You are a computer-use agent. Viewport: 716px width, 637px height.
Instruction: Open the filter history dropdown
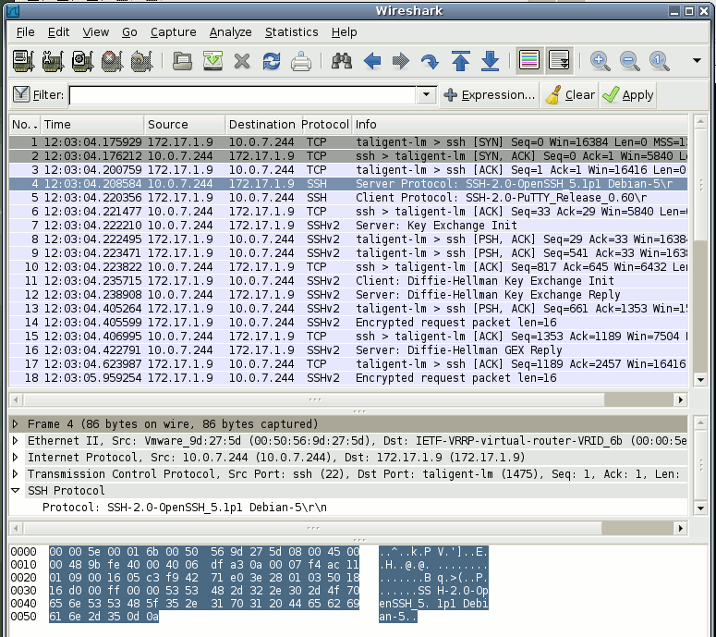(426, 94)
